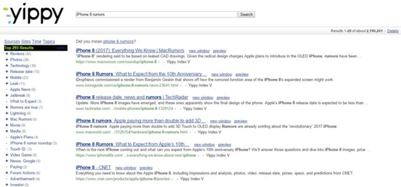The image size is (401, 187).
Task: Open Tom's Guide result in new window
Action: click(222, 74)
